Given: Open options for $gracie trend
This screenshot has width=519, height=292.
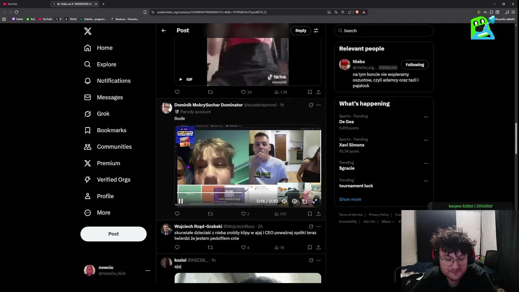Looking at the screenshot, I should coord(426,163).
